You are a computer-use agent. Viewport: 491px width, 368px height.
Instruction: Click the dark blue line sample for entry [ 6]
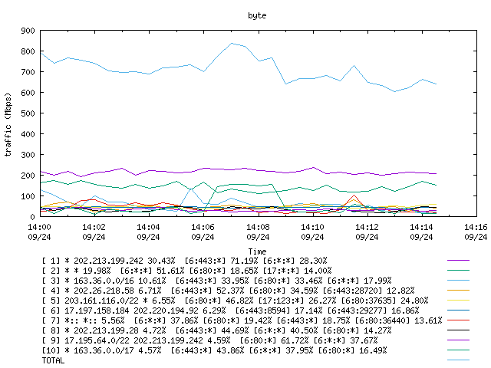point(459,310)
